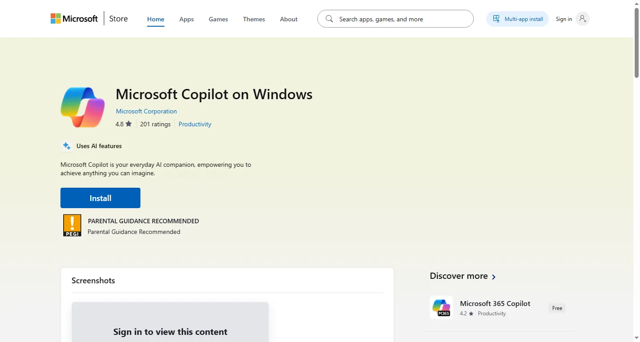Open the Discover more heading
The width and height of the screenshot is (640, 342).
click(x=459, y=276)
